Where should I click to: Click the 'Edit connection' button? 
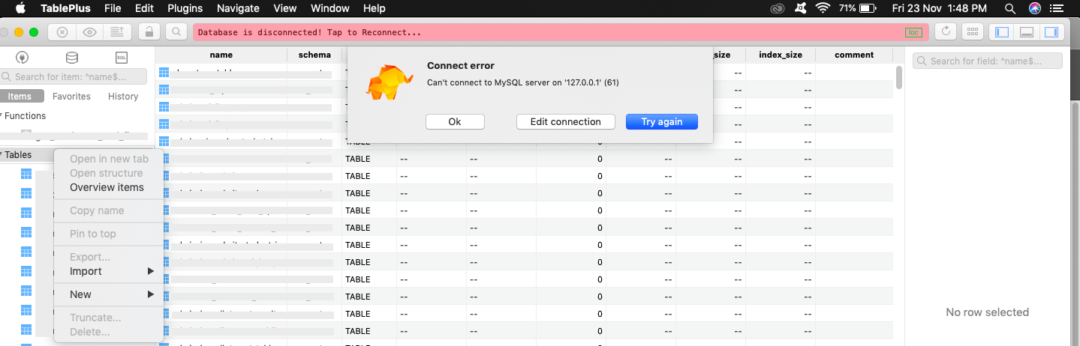click(x=566, y=121)
